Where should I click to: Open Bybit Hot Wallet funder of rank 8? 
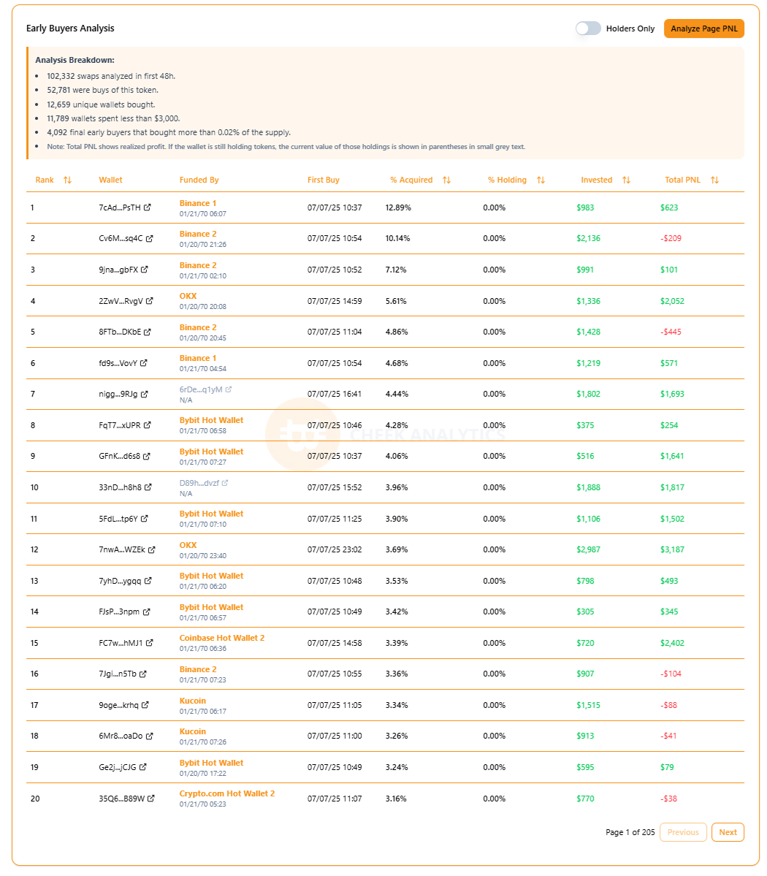[x=211, y=420]
